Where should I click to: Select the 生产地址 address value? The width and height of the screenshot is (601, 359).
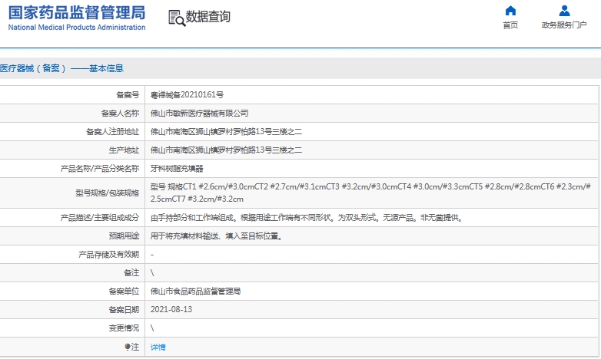point(226,150)
